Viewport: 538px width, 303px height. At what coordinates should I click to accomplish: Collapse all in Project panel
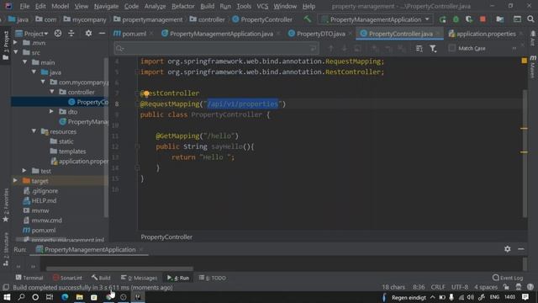[71, 34]
